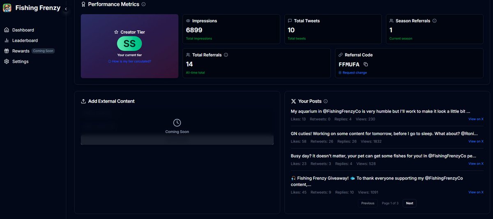The image size is (493, 219).
Task: Click the info icon beside Performance Metrics
Action: coord(143,4)
